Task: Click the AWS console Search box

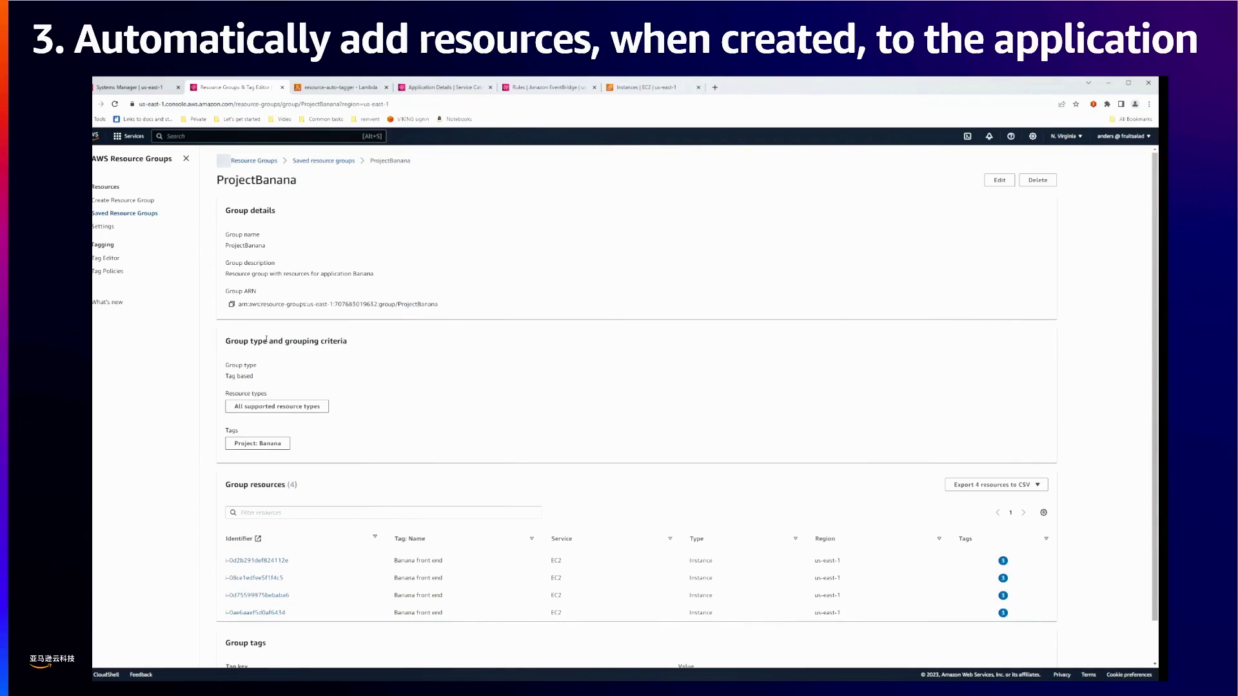Action: point(268,136)
